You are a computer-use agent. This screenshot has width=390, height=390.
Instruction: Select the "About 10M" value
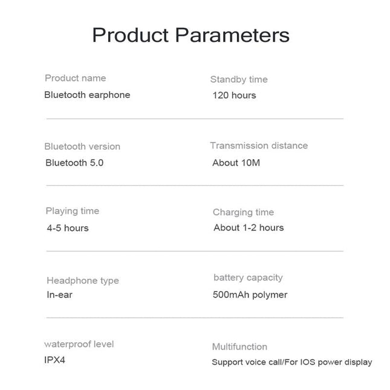pos(236,163)
